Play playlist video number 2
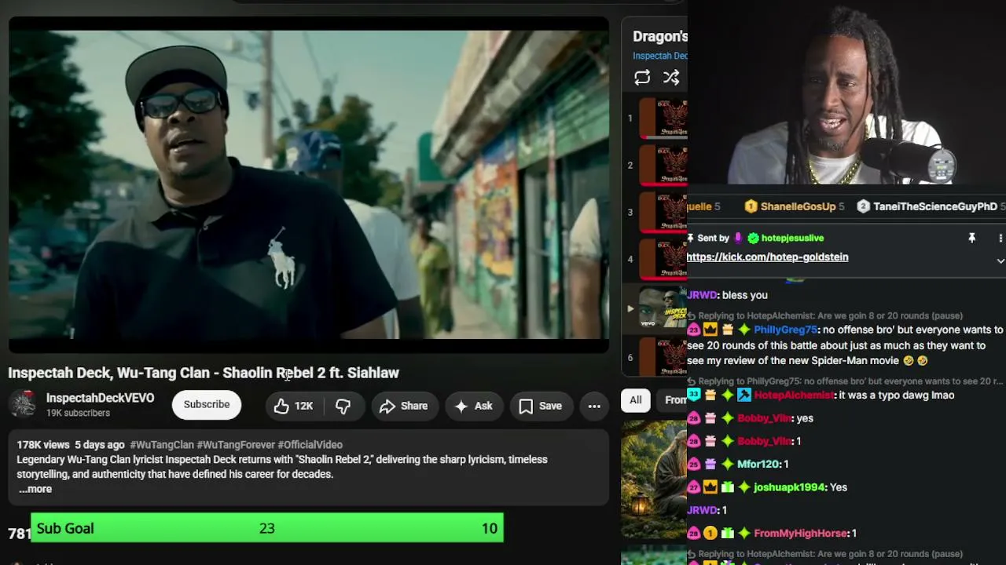This screenshot has width=1006, height=565. click(663, 166)
